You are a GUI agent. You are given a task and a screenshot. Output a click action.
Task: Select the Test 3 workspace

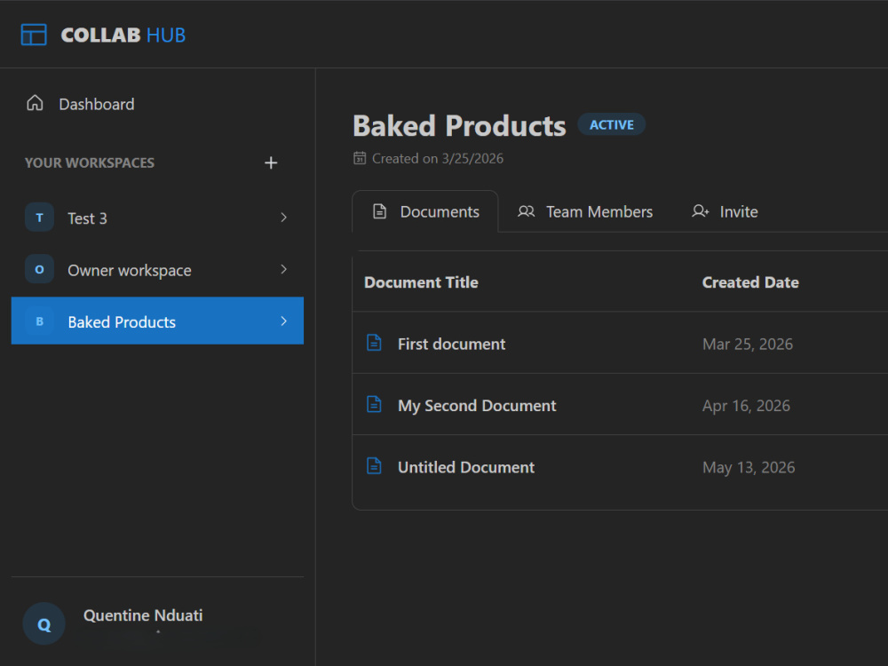click(x=157, y=218)
